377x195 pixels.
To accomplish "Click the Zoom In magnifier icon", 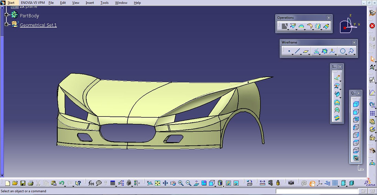I will pyautogui.click(x=181, y=183).
